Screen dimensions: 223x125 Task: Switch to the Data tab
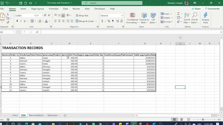point(66,9)
